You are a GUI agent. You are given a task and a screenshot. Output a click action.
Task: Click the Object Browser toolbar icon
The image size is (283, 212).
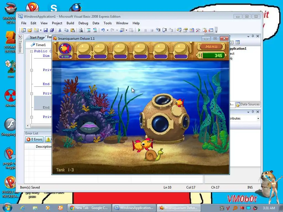[192, 30]
